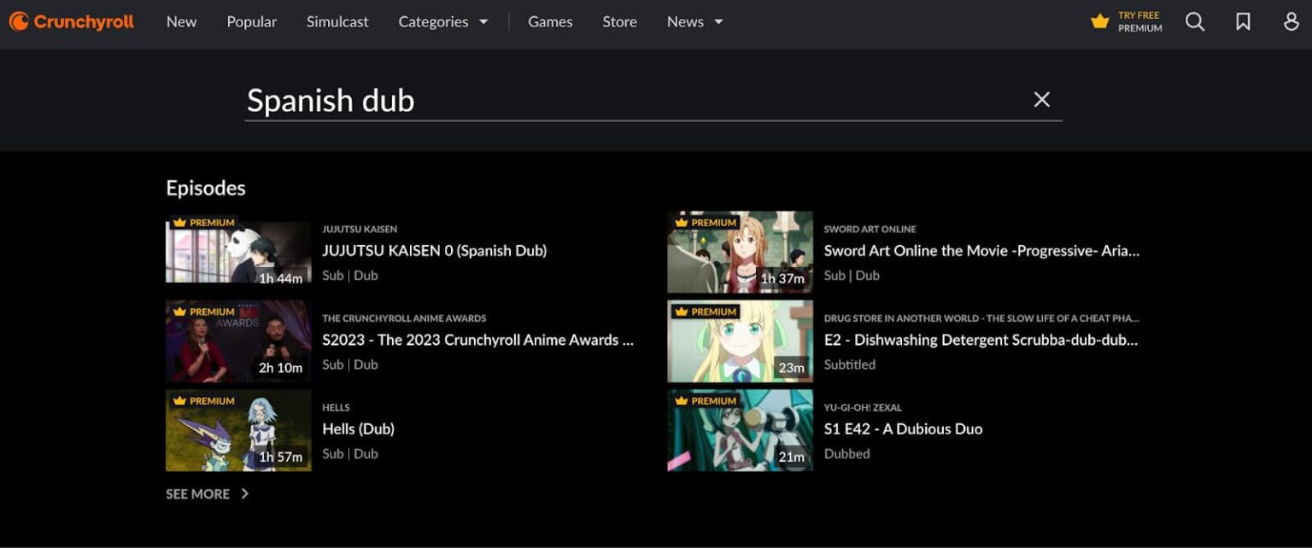Open the search magnifier icon

point(1195,22)
